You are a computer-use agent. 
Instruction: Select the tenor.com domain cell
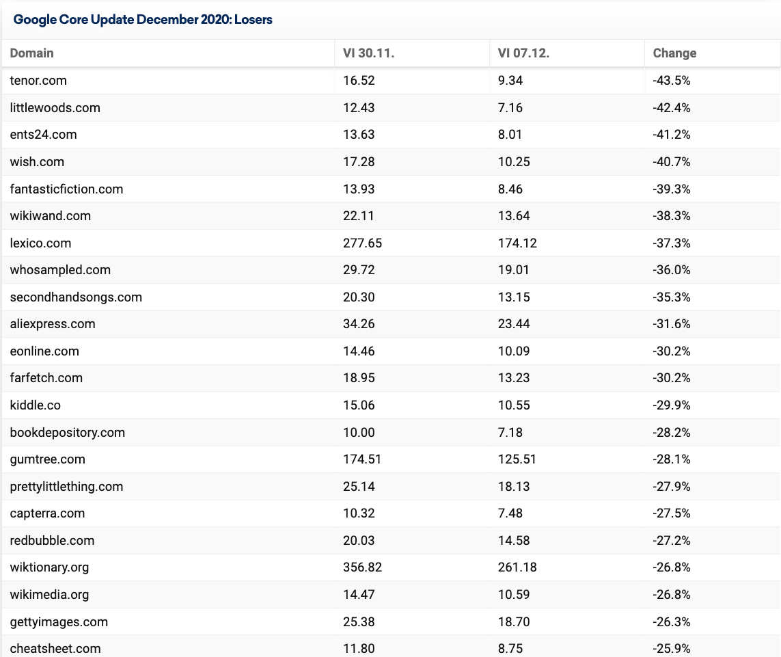point(38,80)
